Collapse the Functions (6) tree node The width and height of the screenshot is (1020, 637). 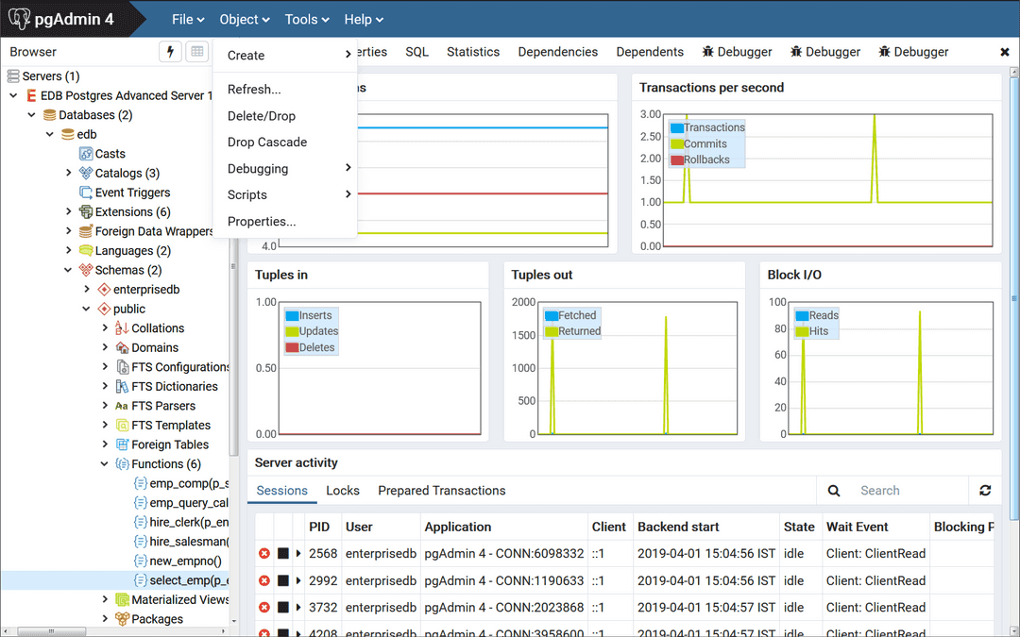105,464
